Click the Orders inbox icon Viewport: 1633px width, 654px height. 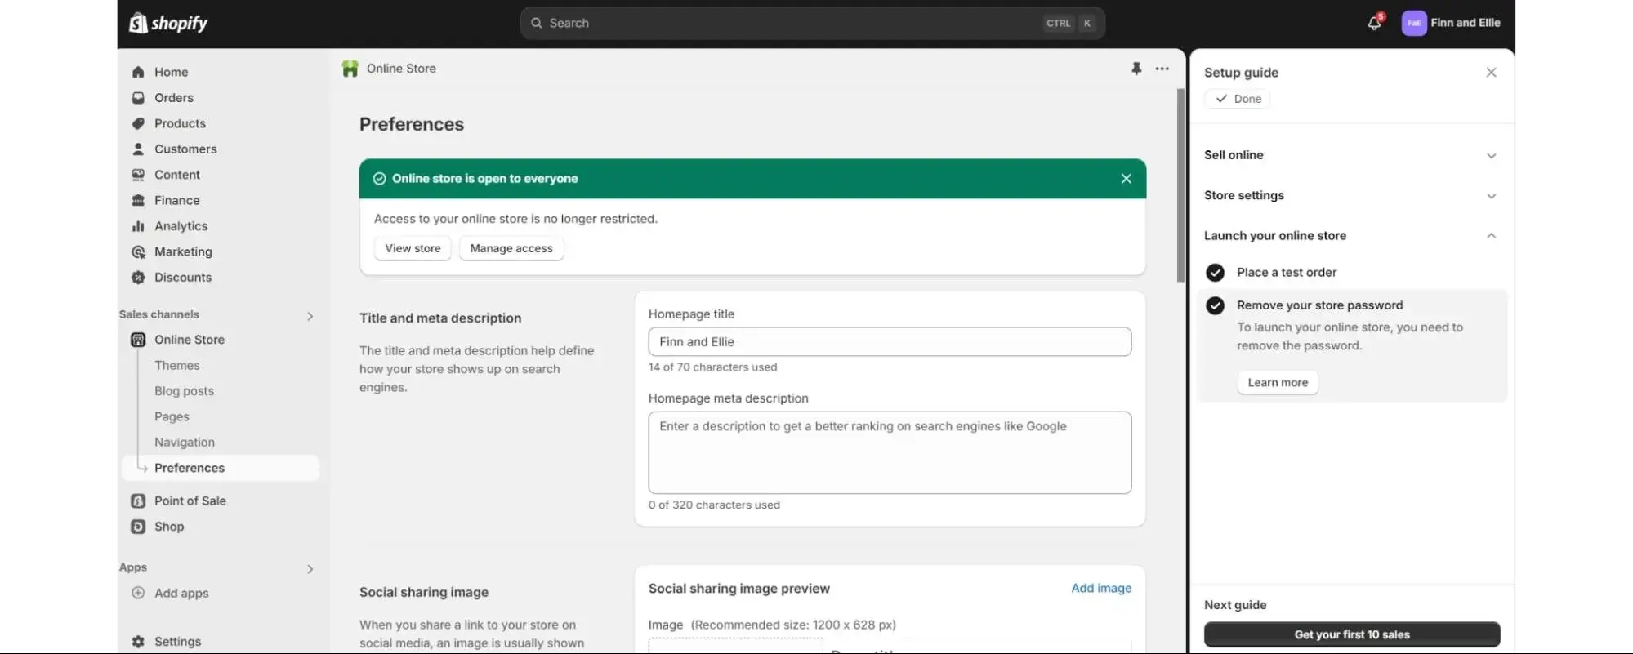138,98
